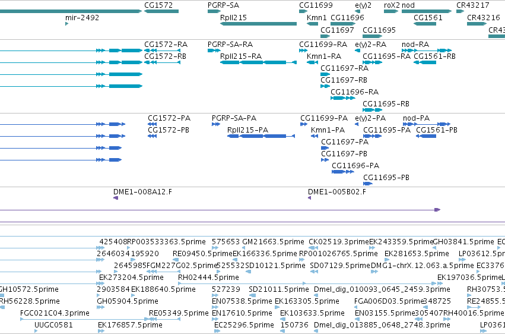505x334 pixels.
Task: Select the CG11696-RA transcript label
Action: (355, 92)
